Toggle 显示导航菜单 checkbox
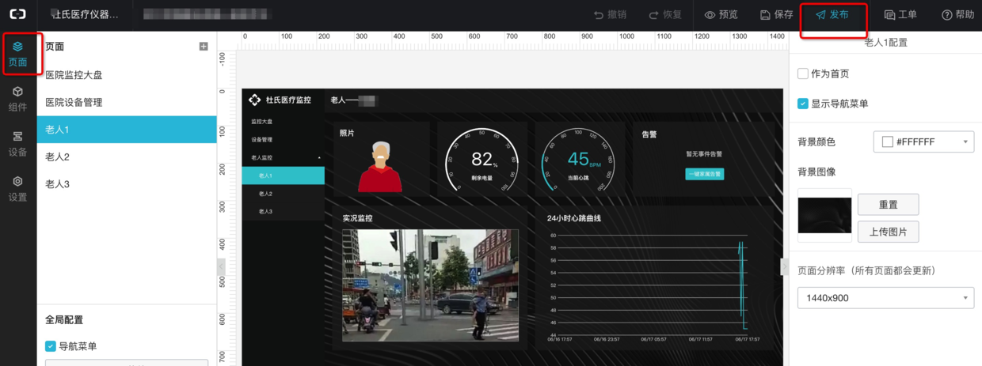Viewport: 982px width, 366px height. tap(803, 104)
